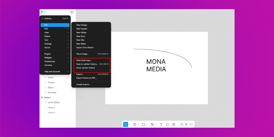Expand Pen tool options arrow

156,125
